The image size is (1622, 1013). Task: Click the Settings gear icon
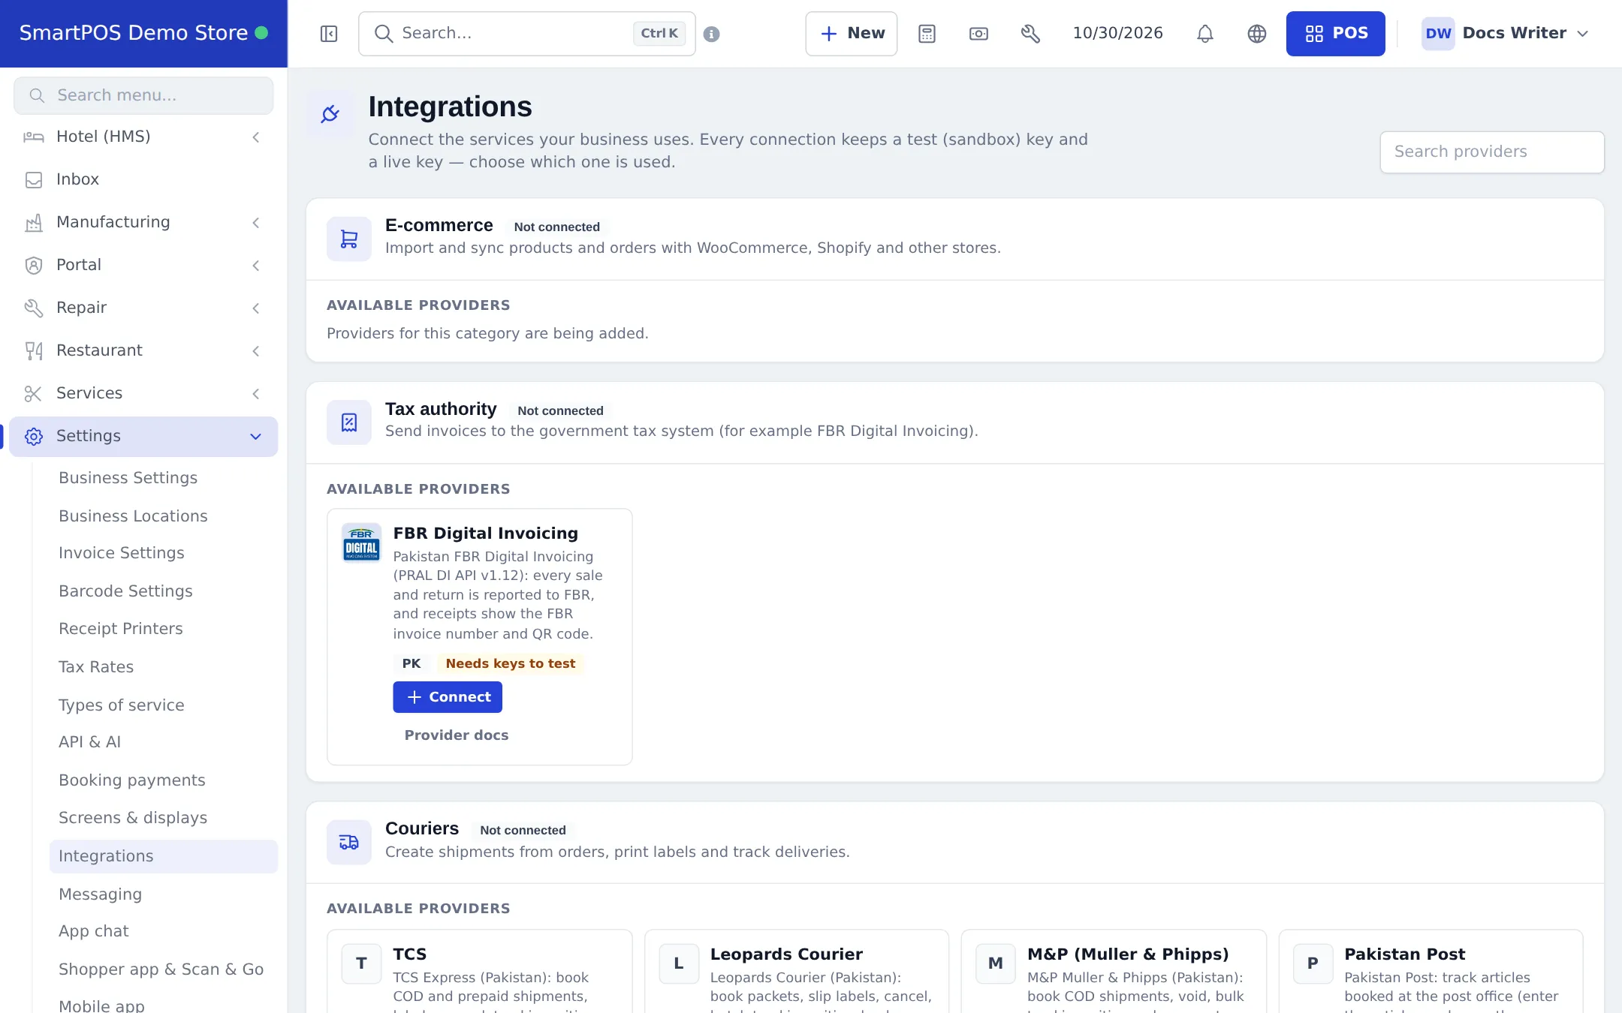tap(34, 436)
